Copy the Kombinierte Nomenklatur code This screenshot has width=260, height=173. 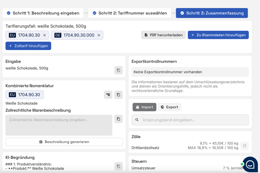(118, 95)
